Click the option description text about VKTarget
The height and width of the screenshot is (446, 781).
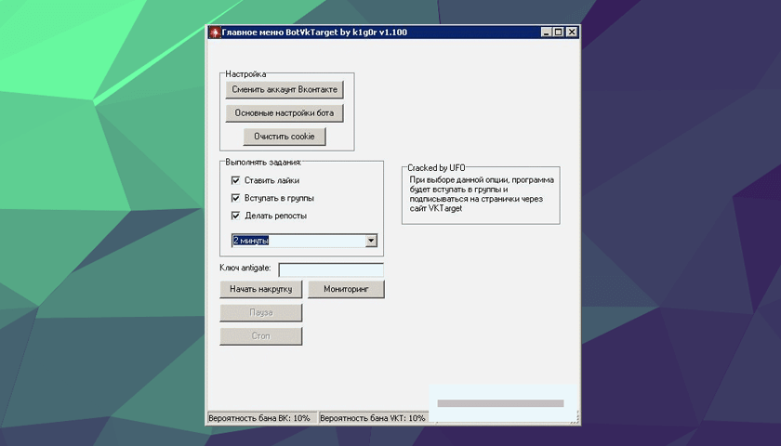coord(482,194)
